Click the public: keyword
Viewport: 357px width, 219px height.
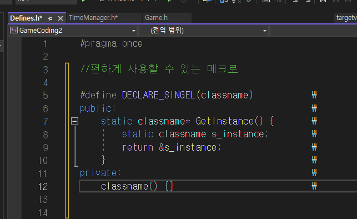[98, 108]
